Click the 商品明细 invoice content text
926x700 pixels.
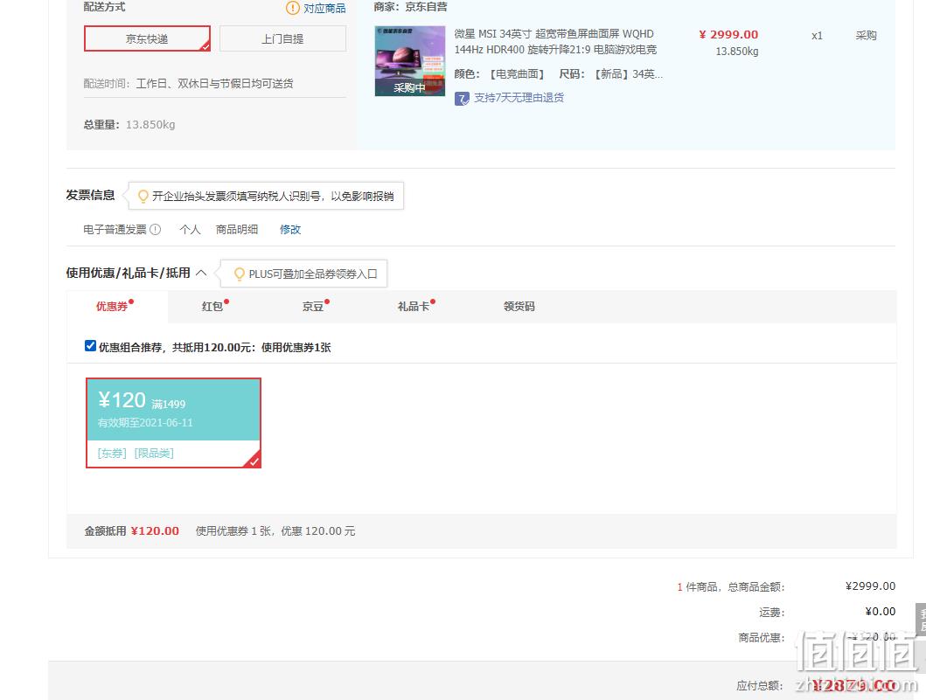pyautogui.click(x=237, y=230)
